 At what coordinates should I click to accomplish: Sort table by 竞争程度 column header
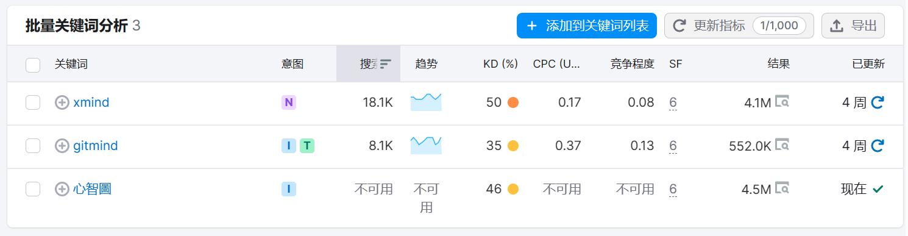(x=632, y=63)
